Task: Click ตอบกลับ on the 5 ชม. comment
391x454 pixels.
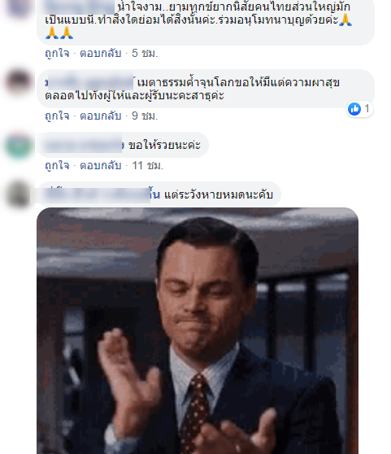Action: coord(100,53)
